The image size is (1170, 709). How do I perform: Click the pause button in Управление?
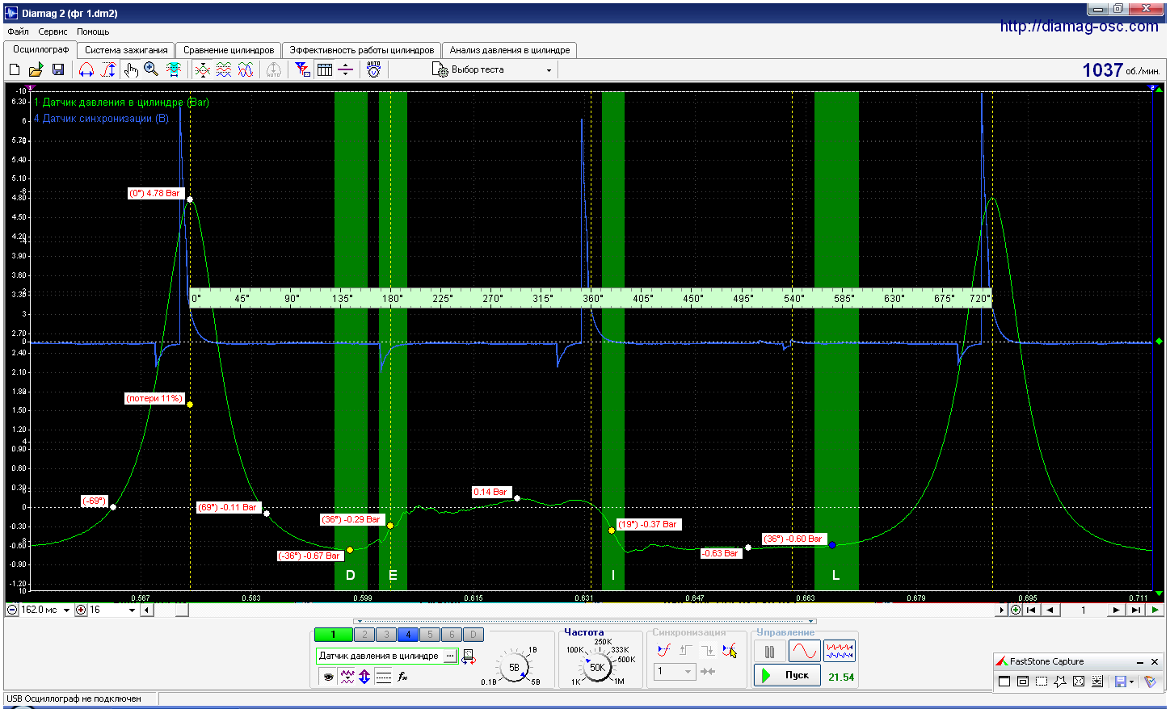770,651
